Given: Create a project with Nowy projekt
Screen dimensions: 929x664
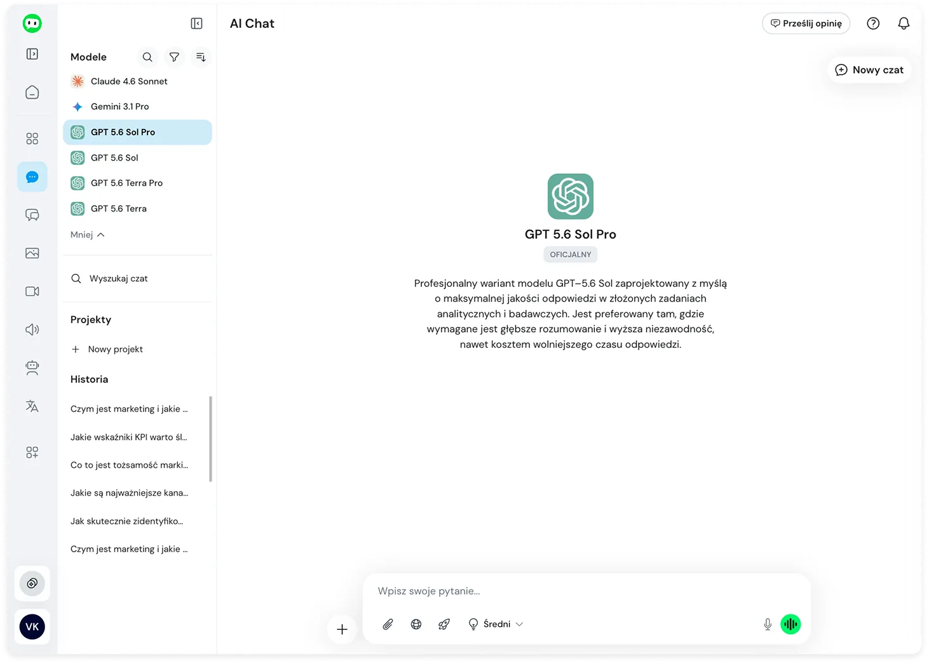Looking at the screenshot, I should click(107, 349).
